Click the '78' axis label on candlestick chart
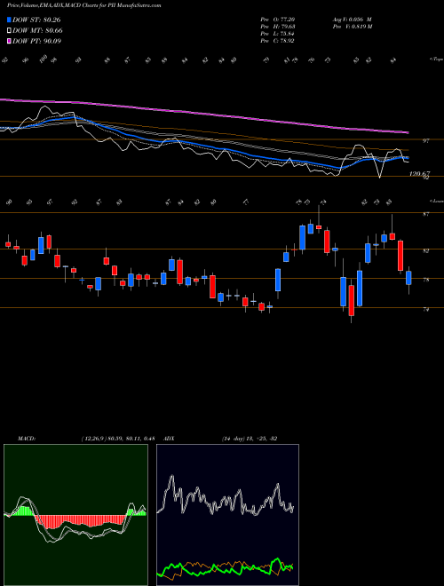The height and width of the screenshot is (586, 444). [x=426, y=280]
